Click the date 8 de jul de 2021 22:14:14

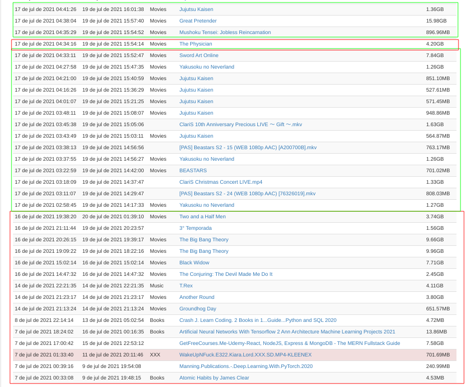[x=44, y=320]
